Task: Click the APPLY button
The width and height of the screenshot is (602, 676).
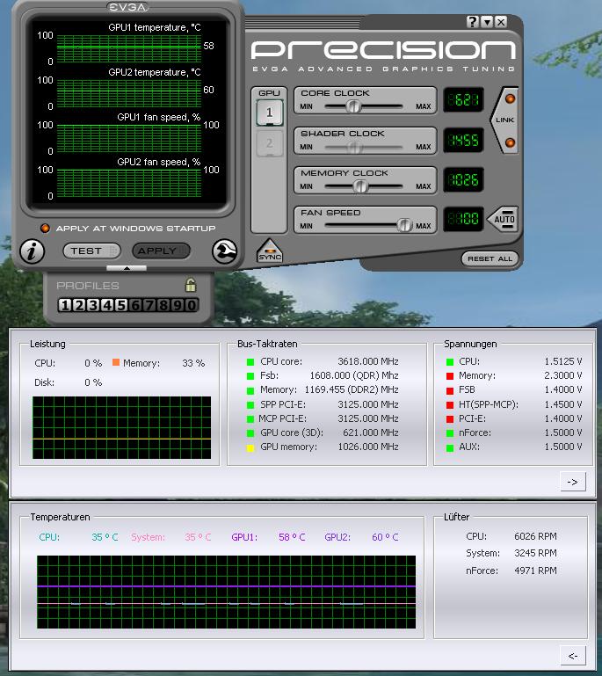Action: tap(161, 251)
